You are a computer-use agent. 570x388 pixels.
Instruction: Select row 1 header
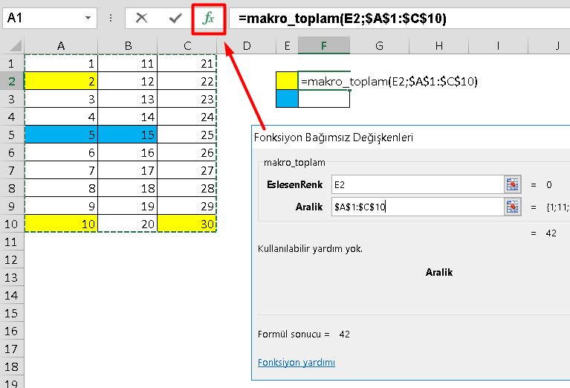click(x=12, y=63)
